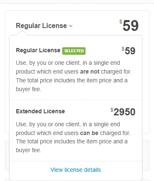Click the dollar sign beside the large 59
The height and width of the screenshot is (181, 154).
pos(121,22)
